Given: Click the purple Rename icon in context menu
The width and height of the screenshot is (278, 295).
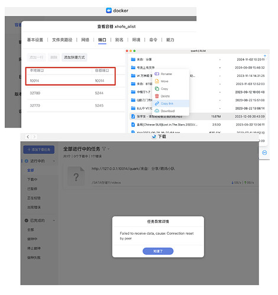Looking at the screenshot, I should (157, 74).
